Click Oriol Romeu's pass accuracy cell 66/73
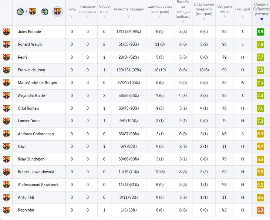Image resolution: width=270 pixels, height=220 pixels. pos(128,108)
